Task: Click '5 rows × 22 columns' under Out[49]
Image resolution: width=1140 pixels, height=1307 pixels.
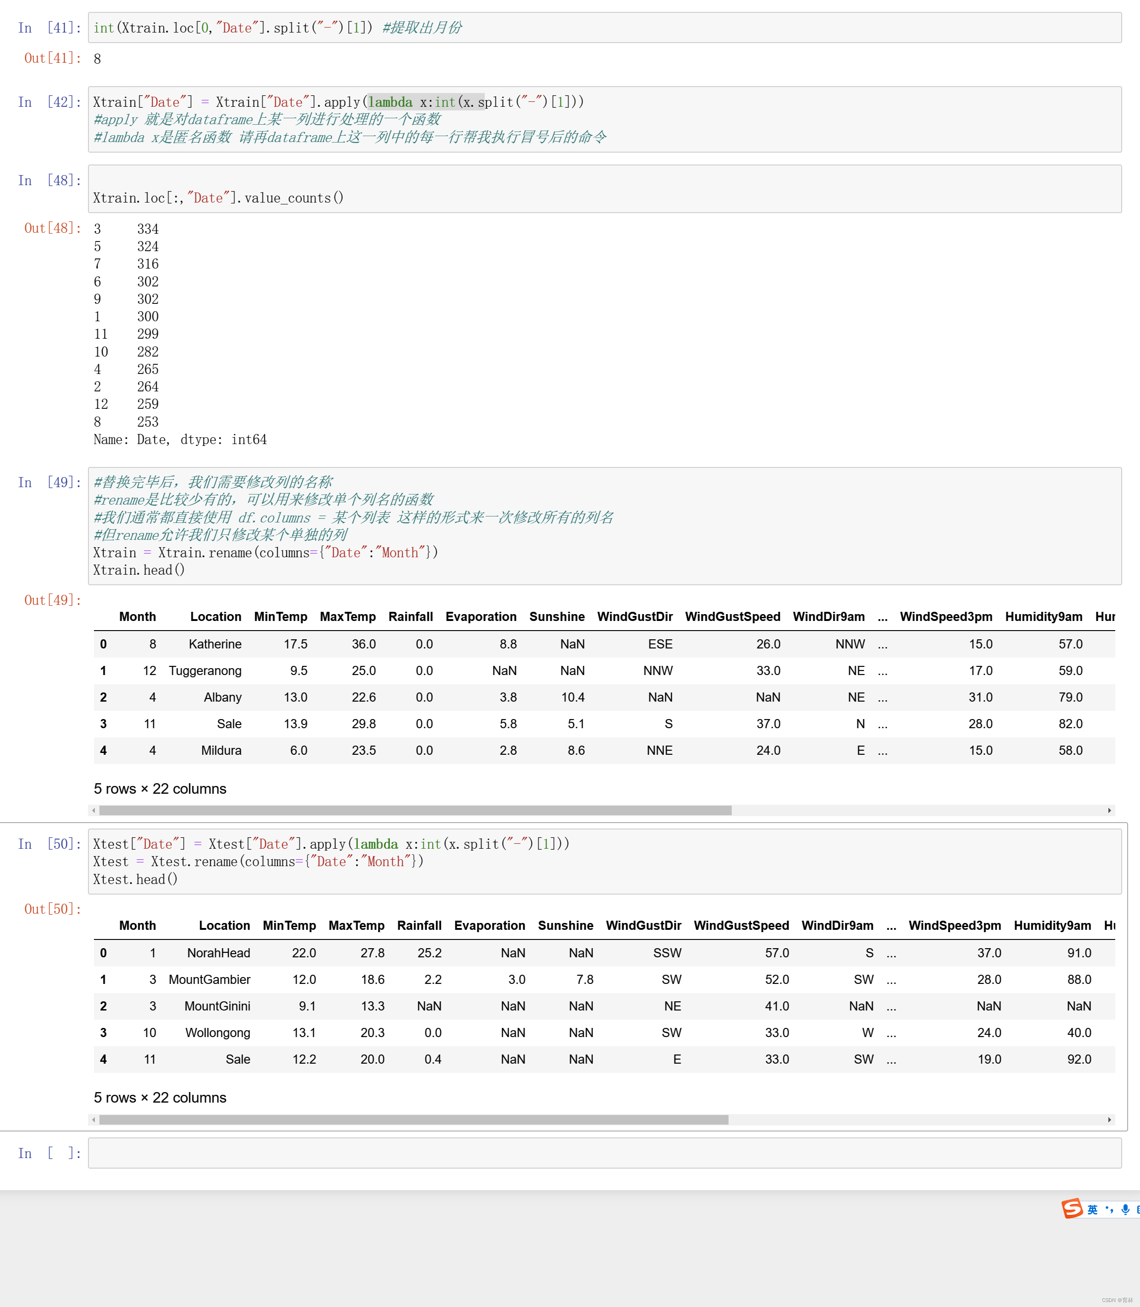Action: tap(159, 789)
